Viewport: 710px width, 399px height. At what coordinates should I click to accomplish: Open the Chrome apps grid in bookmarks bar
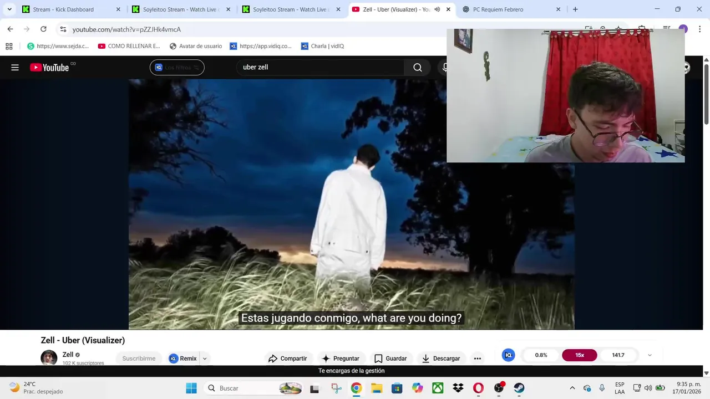pos(9,46)
